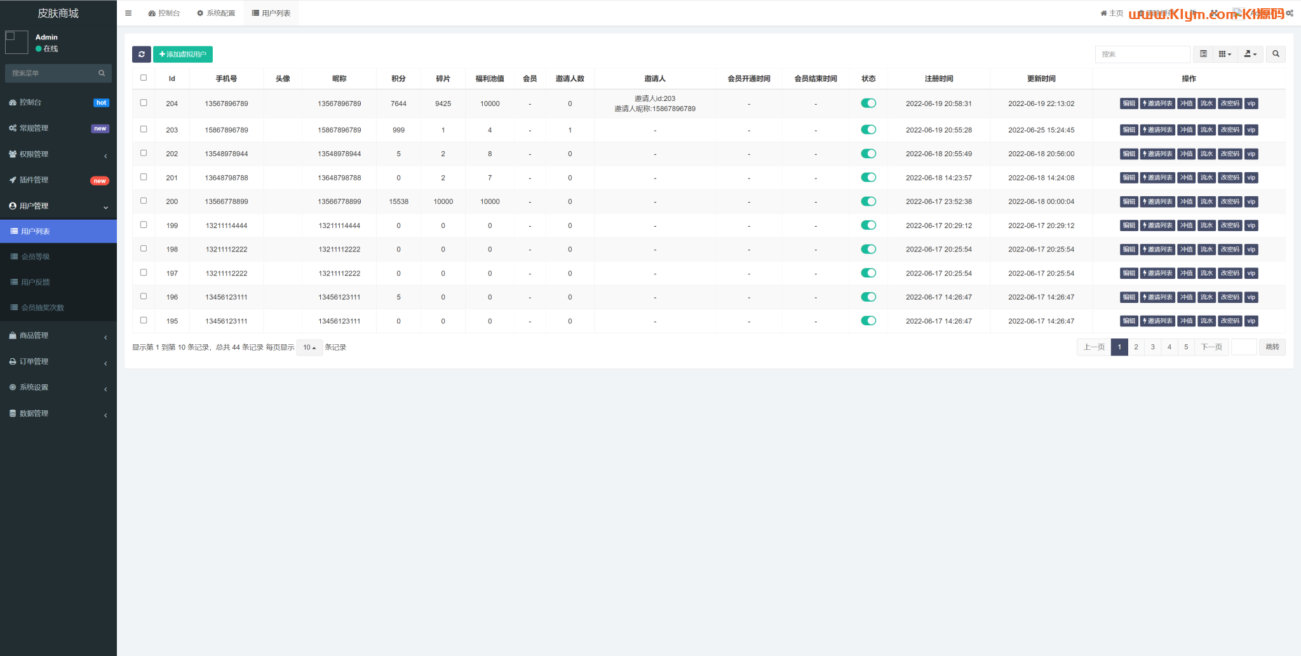1301x656 pixels.
Task: Click the Admin avatar image in sidebar
Action: coord(17,43)
